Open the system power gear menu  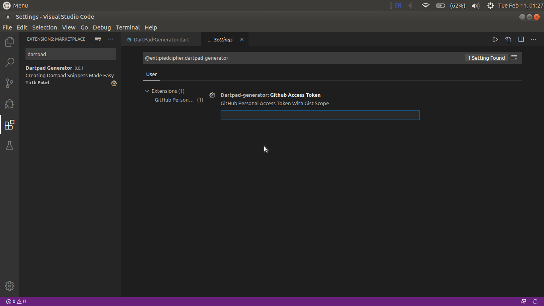tap(491, 6)
